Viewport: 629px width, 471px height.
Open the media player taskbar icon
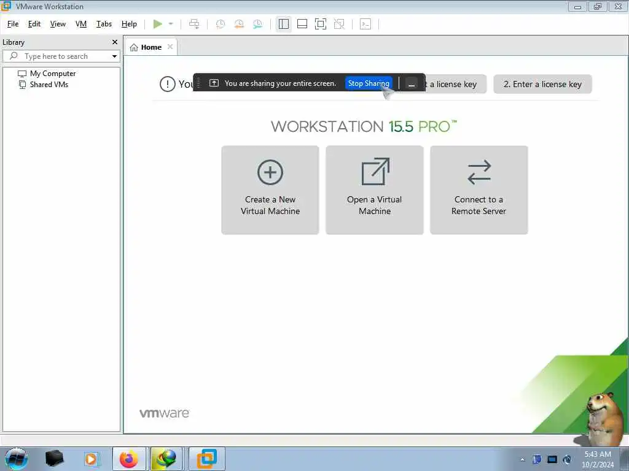tap(91, 459)
